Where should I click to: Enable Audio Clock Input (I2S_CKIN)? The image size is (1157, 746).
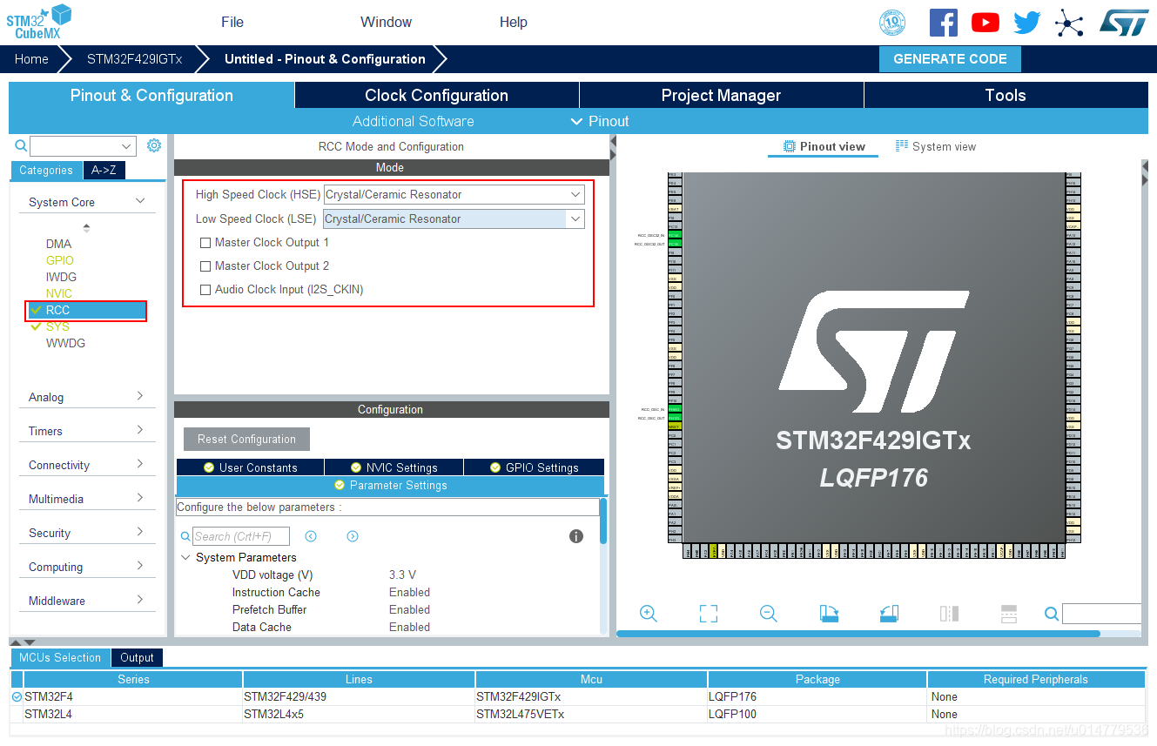205,290
